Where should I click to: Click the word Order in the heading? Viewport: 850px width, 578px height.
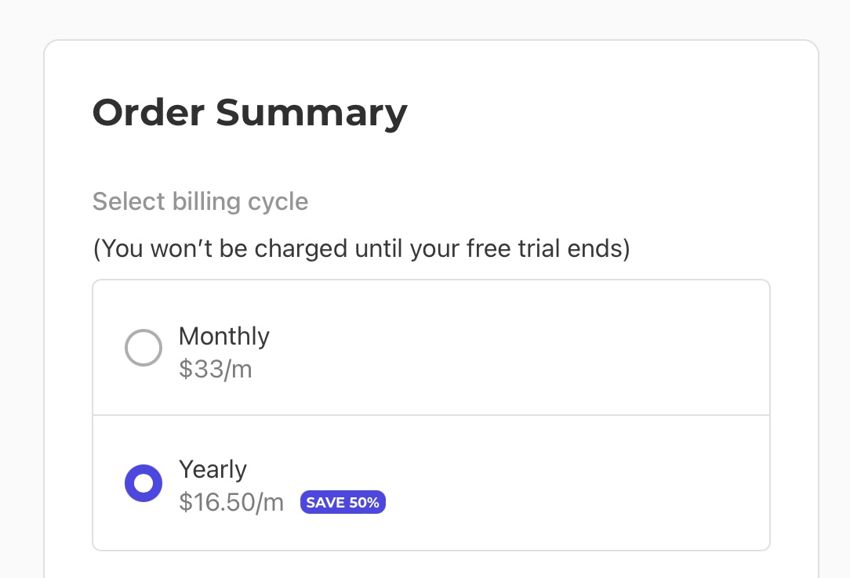pyautogui.click(x=149, y=112)
